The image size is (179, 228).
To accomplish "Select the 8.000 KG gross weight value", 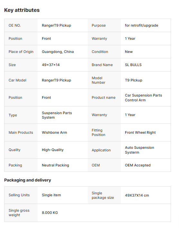I will 50,213.
